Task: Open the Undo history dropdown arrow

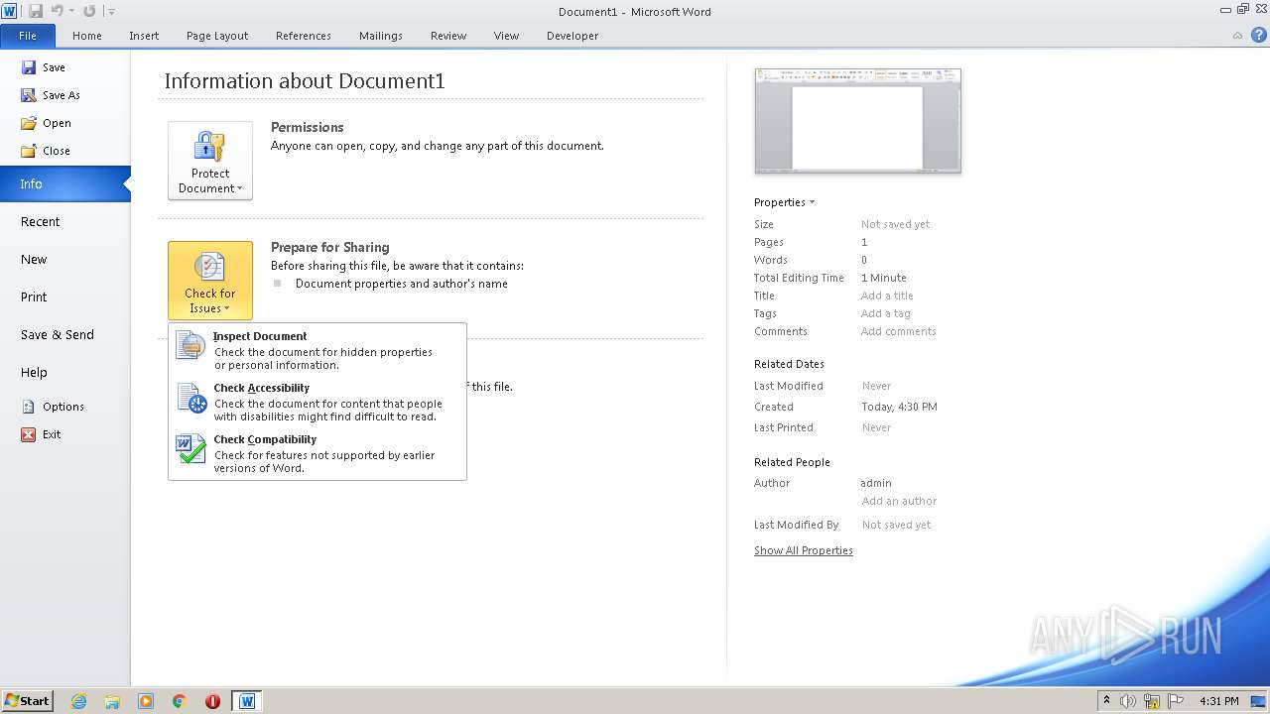Action: [71, 12]
